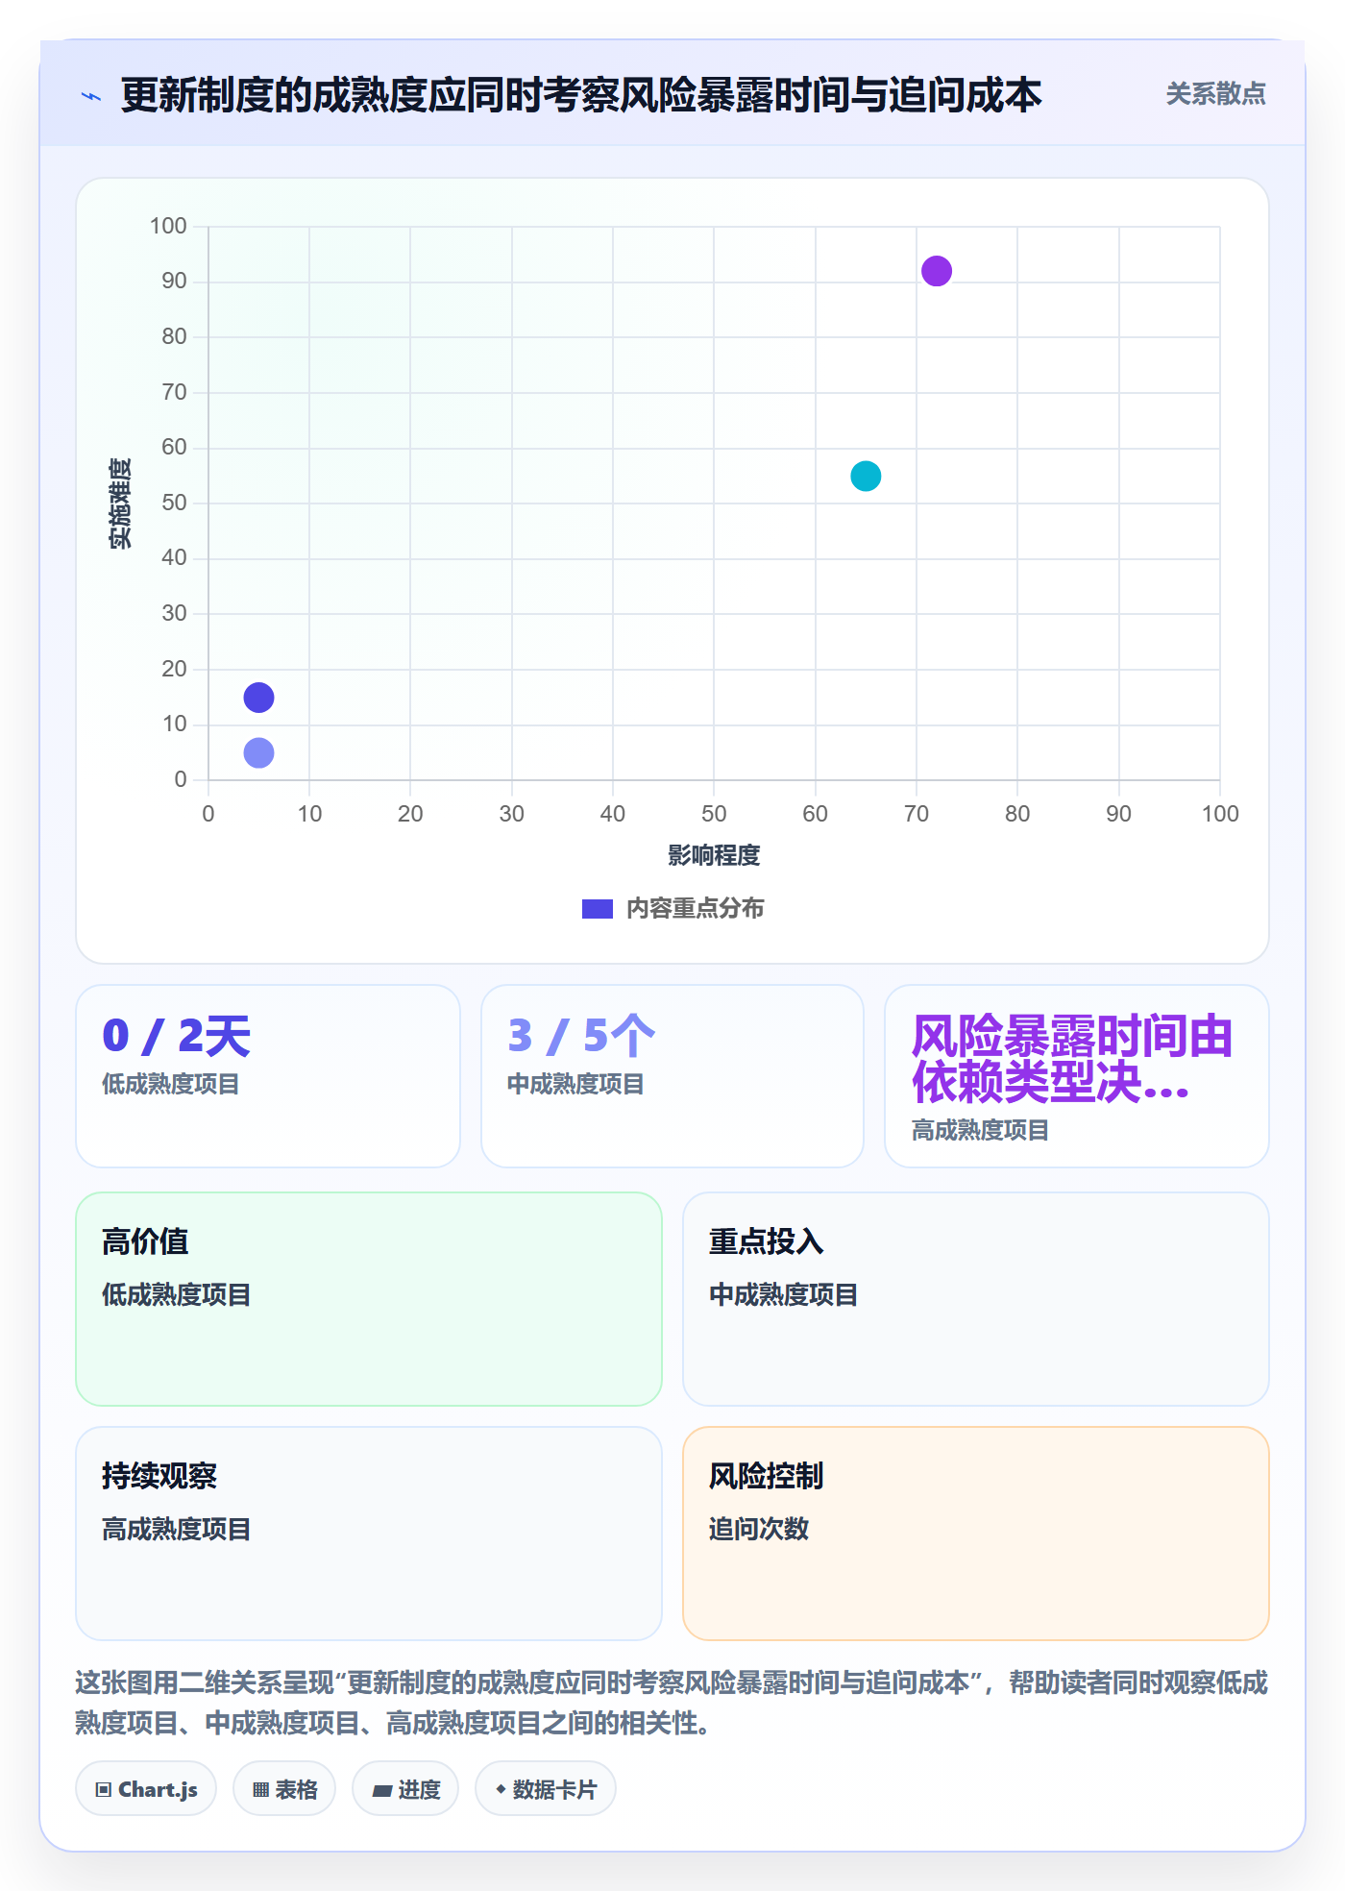Click the 数据卡片 tag chip

point(546,1789)
